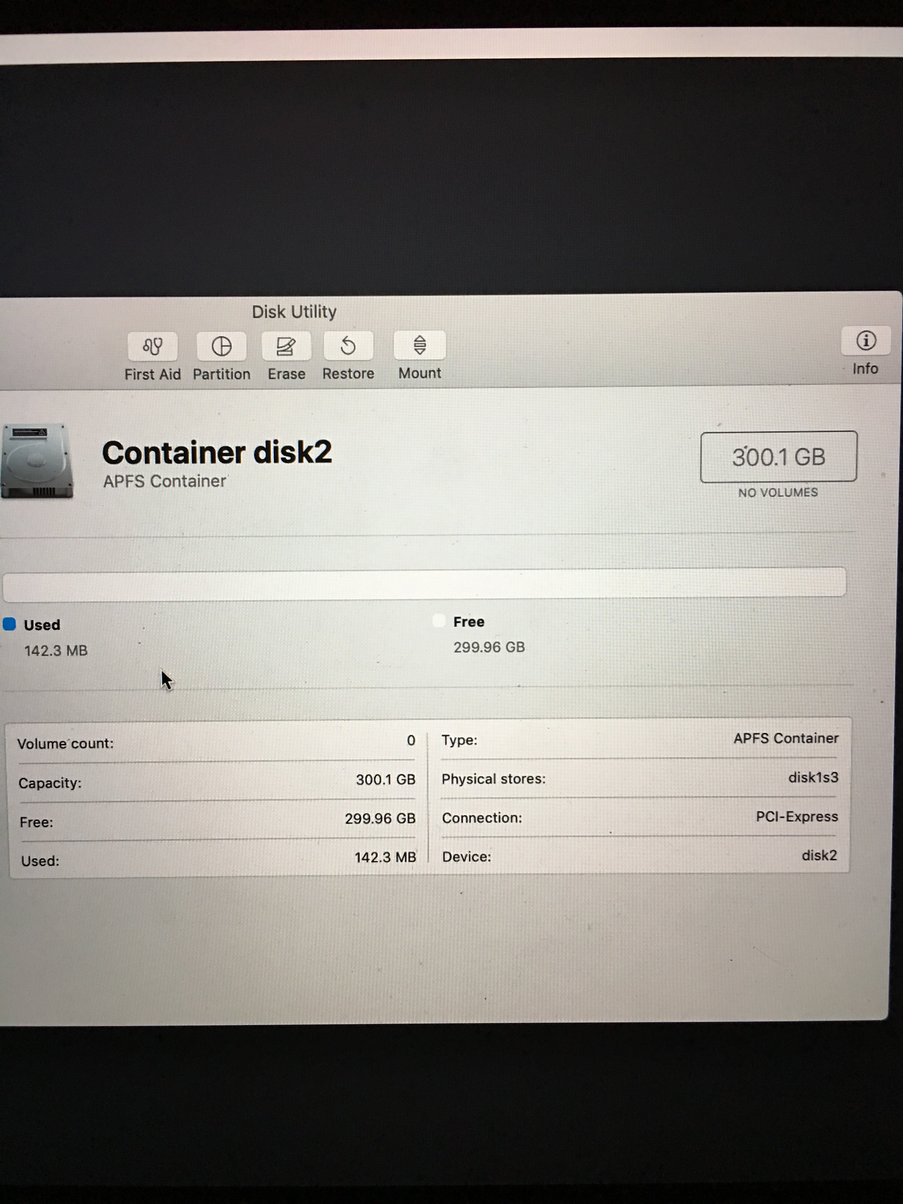The width and height of the screenshot is (903, 1204).
Task: Click the 'Used:' row label in table
Action: [x=40, y=861]
